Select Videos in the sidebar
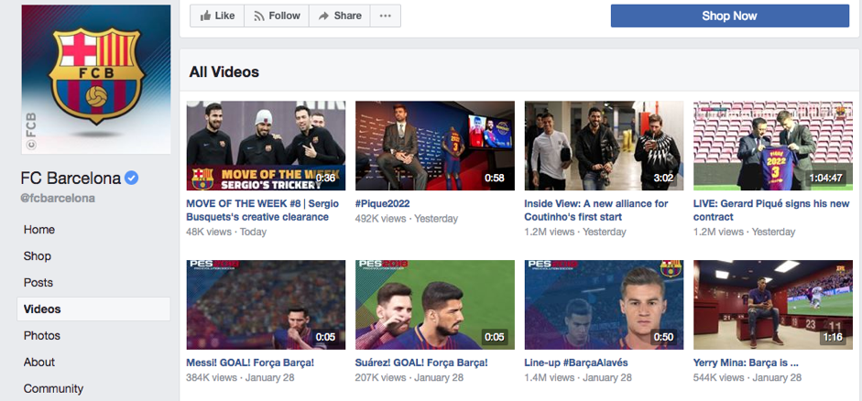This screenshot has height=401, width=862. tap(93, 309)
